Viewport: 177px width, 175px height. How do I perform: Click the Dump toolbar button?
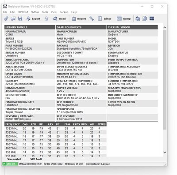pos(124,19)
